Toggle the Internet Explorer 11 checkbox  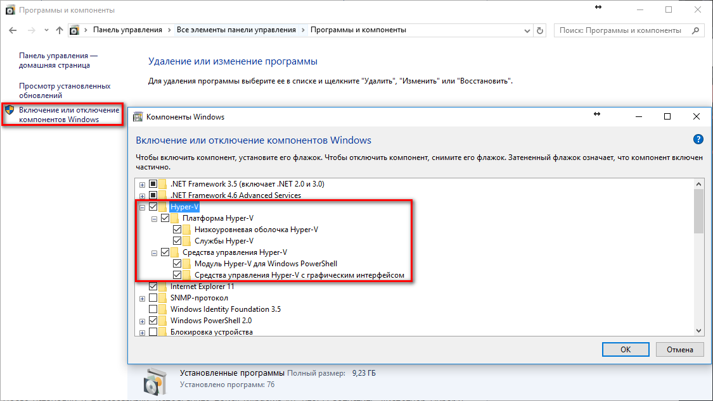153,287
